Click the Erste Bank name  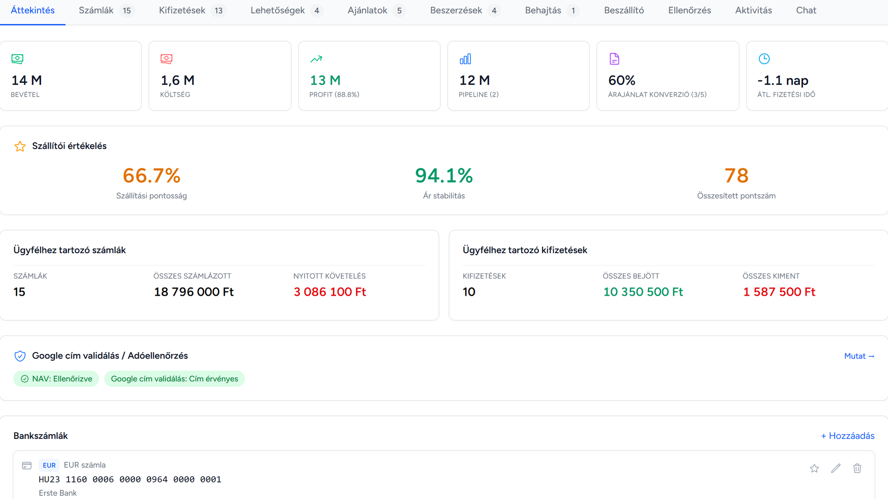58,493
